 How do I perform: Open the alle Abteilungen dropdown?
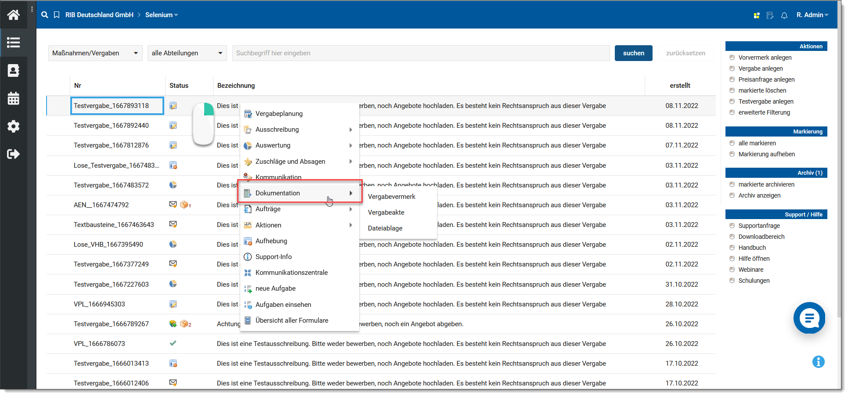pos(187,53)
